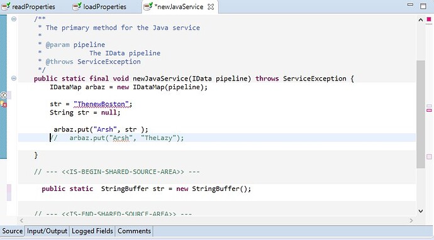Maximize the editor pane
This screenshot has width=434, height=240.
click(423, 6)
